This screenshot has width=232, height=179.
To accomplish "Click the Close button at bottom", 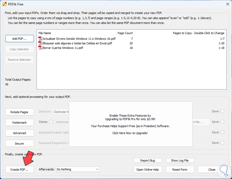I will pos(212,170).
